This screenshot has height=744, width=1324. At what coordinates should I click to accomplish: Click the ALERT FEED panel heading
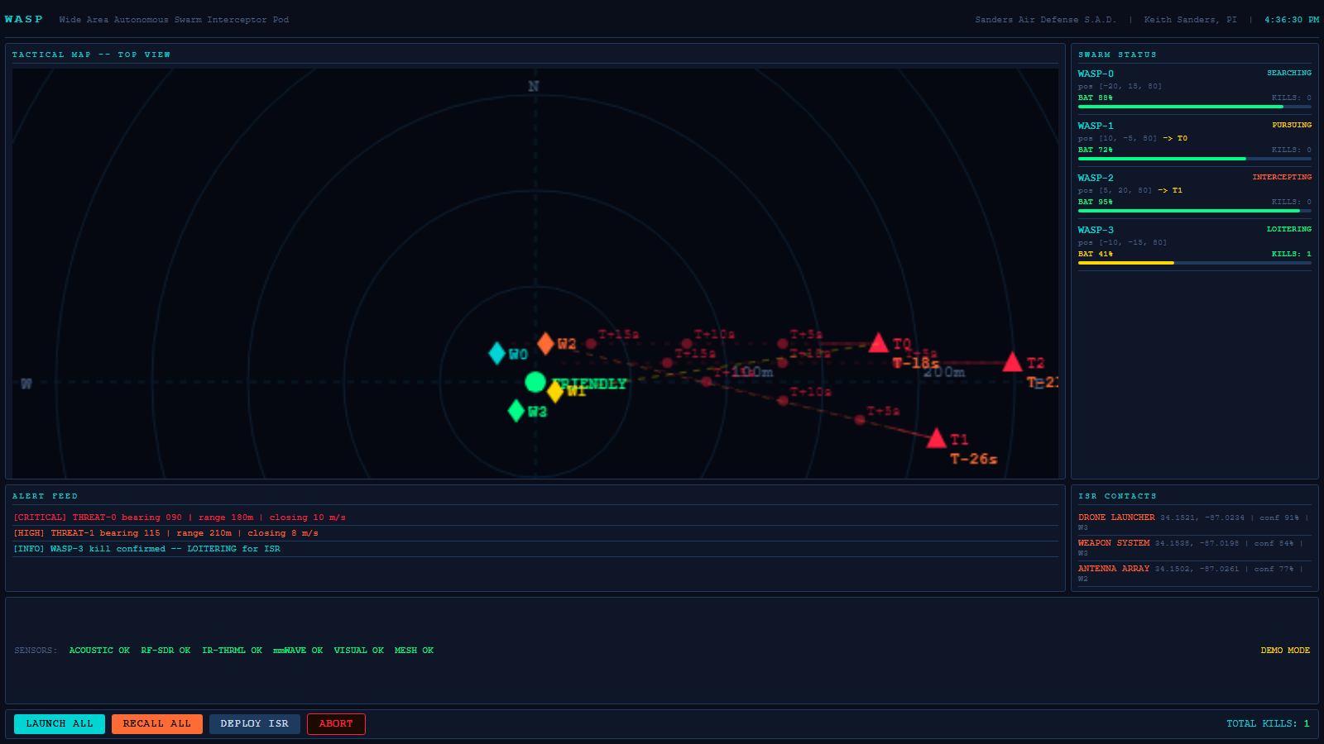click(x=45, y=496)
